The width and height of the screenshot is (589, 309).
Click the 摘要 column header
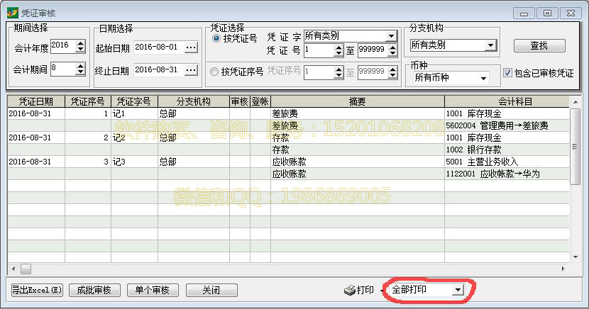tap(357, 101)
